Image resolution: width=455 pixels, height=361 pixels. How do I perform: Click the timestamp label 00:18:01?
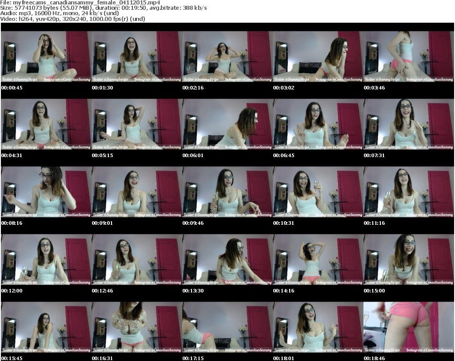283,358
